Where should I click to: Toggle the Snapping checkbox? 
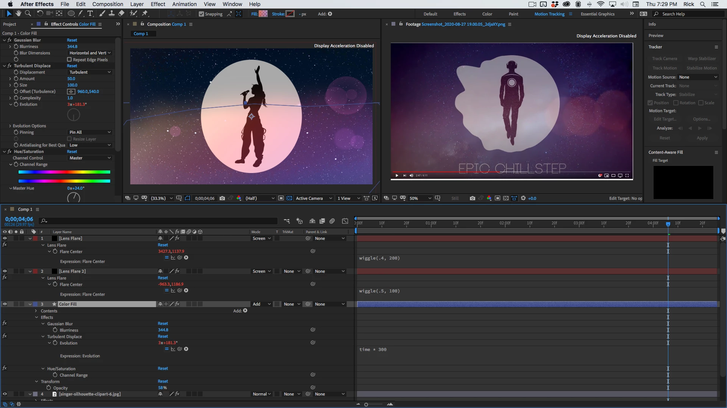click(201, 14)
